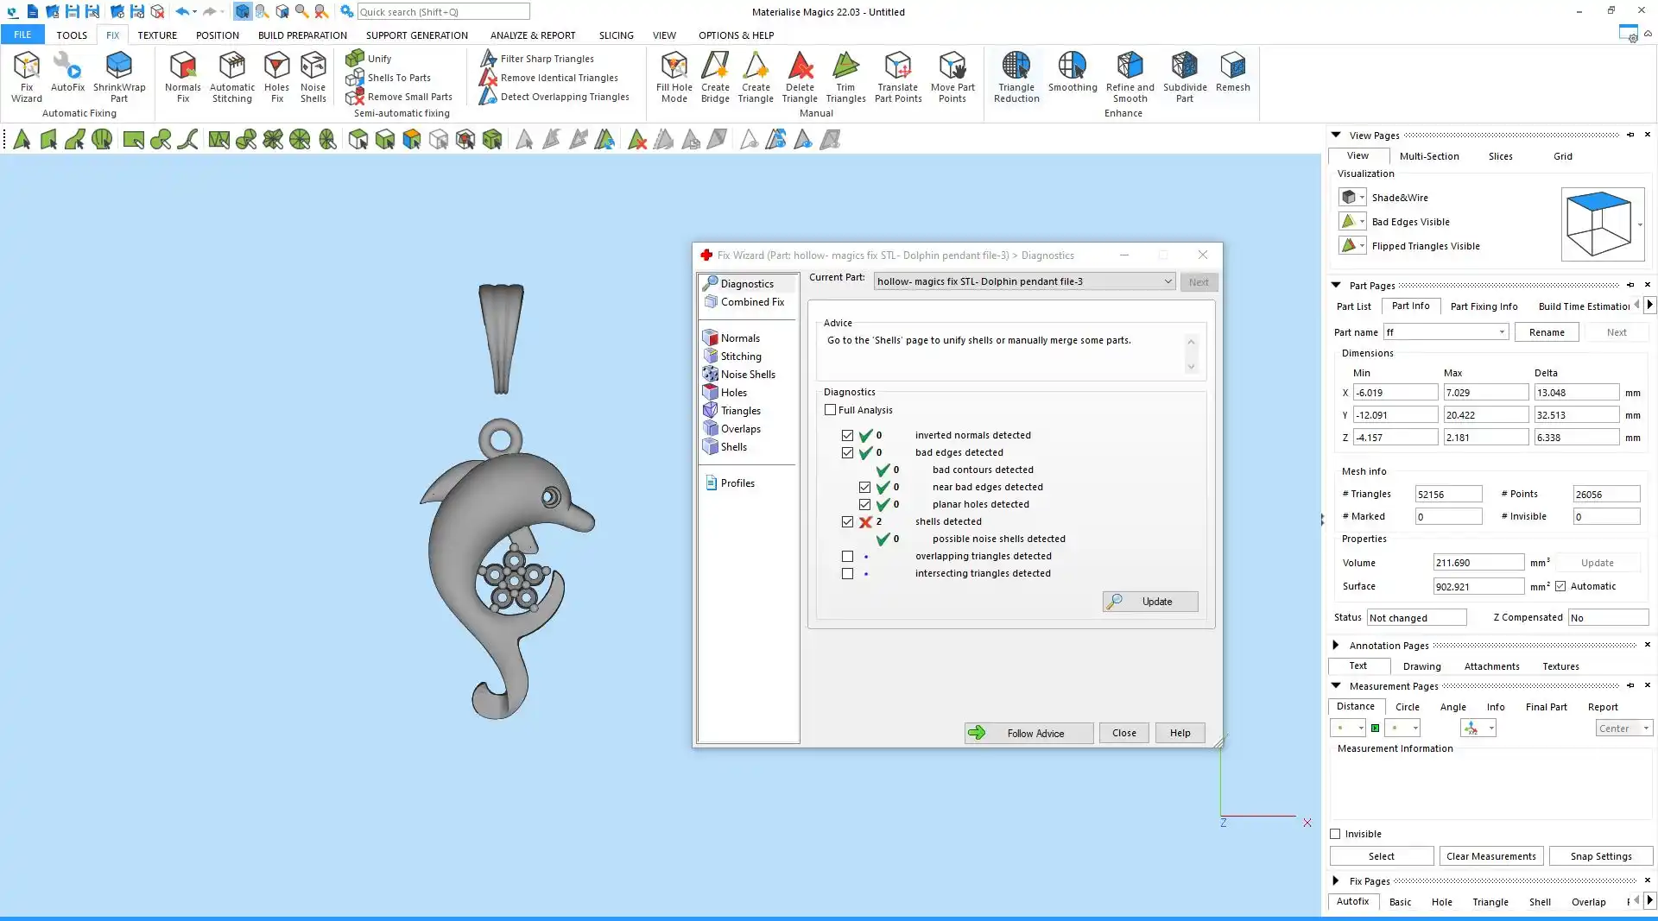The image size is (1658, 921).
Task: Enable the Full Analysis checkbox
Action: pyautogui.click(x=831, y=410)
